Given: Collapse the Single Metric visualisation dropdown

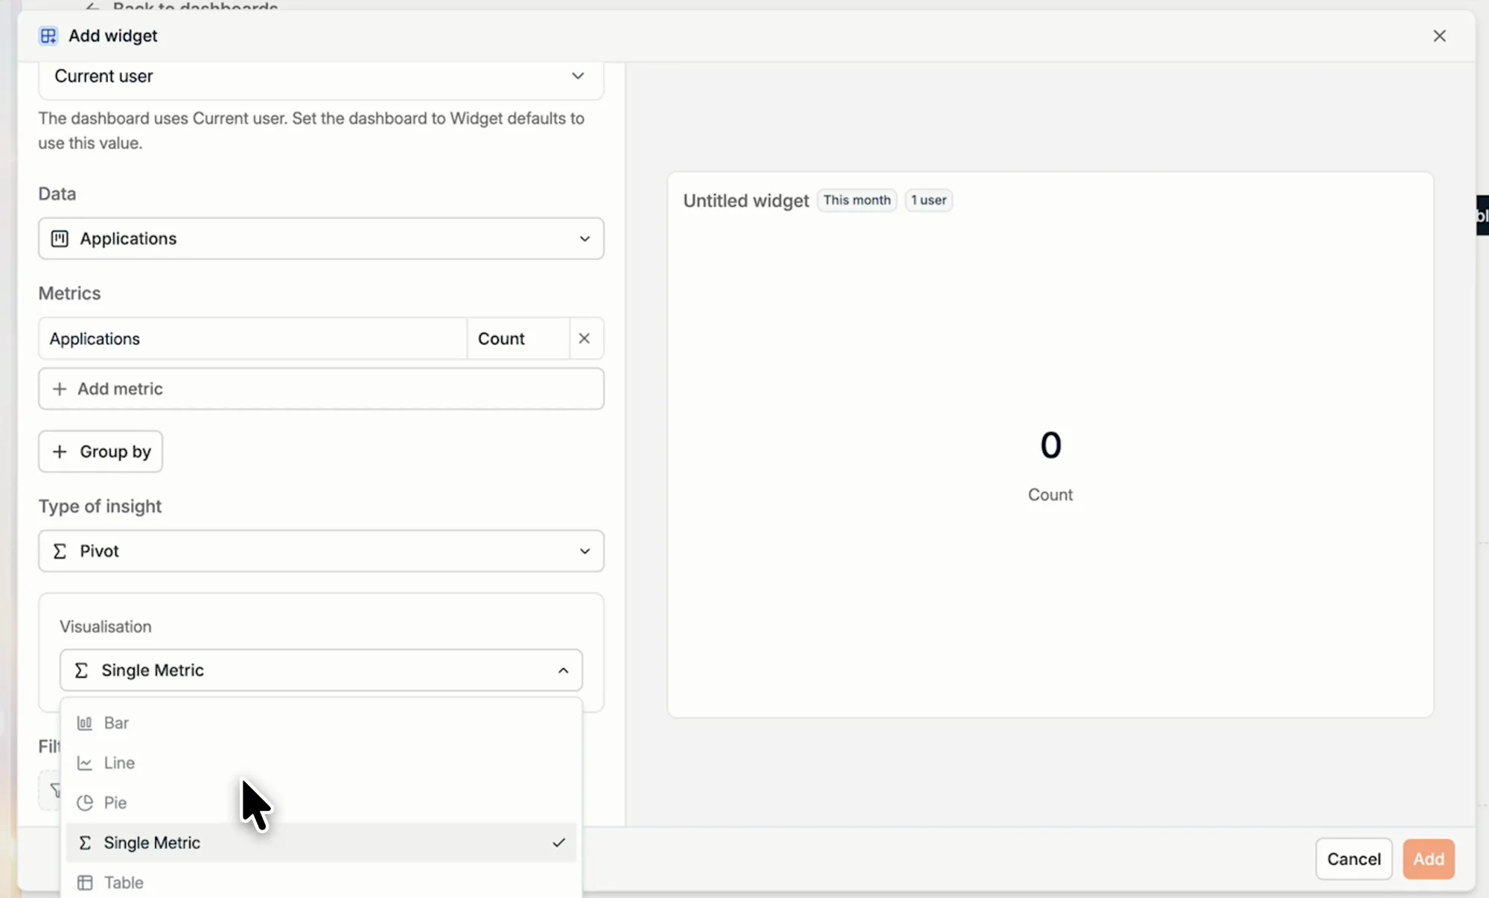Looking at the screenshot, I should [321, 670].
